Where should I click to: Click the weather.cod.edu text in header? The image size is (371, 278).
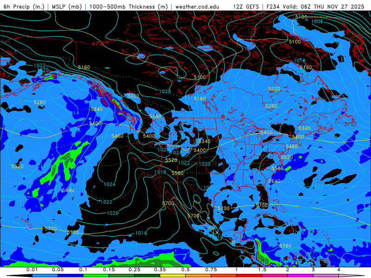[x=198, y=6]
